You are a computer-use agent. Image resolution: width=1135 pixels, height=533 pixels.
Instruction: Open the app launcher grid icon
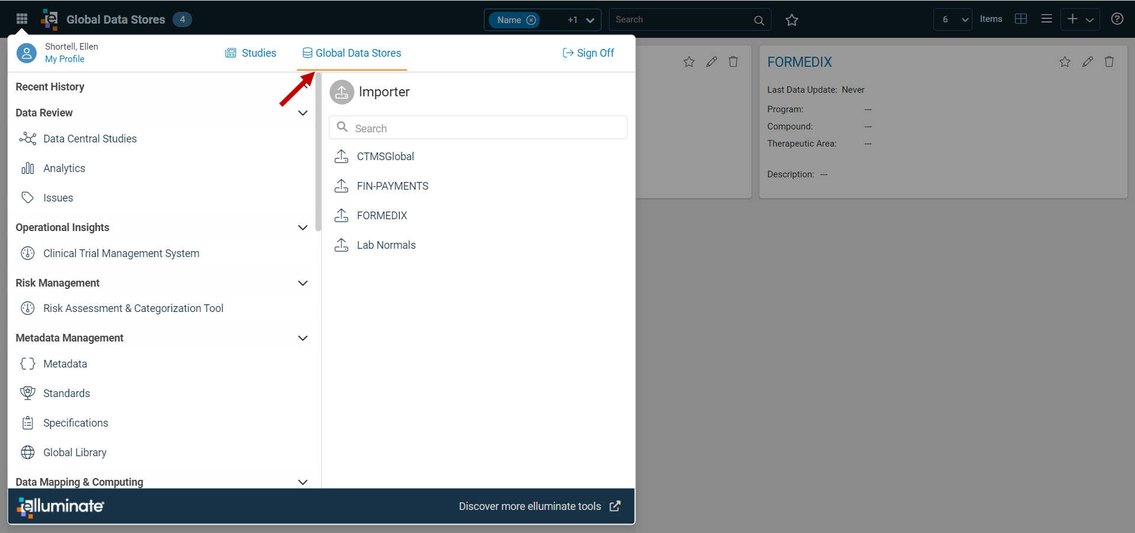[x=22, y=19]
